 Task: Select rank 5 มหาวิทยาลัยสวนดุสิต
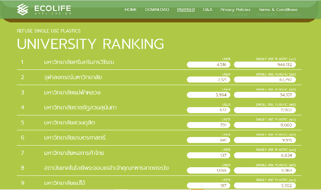tap(70, 122)
